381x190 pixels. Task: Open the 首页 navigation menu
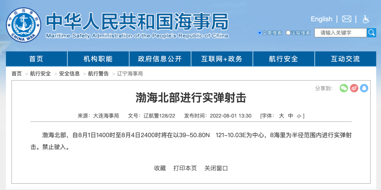(36, 59)
